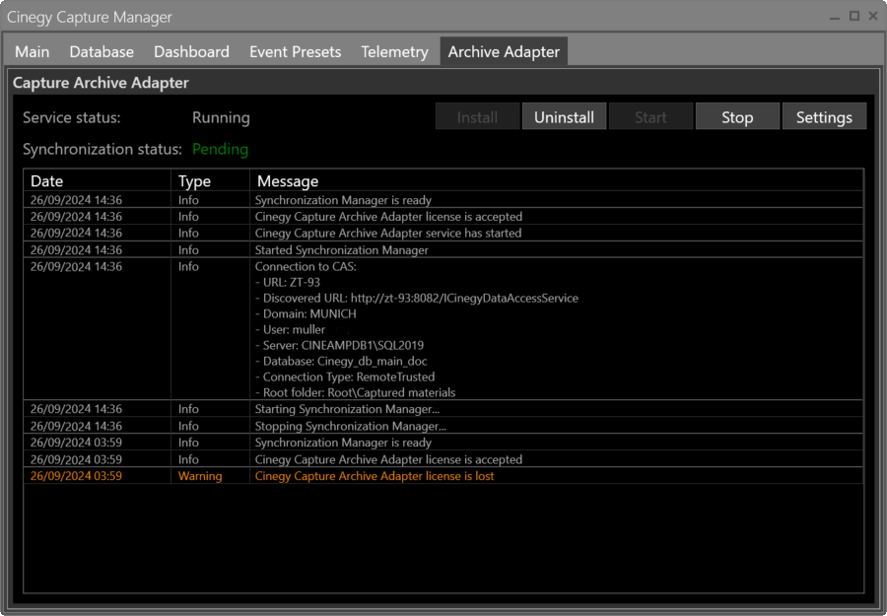Maximize the Capture Manager window

[x=854, y=17]
